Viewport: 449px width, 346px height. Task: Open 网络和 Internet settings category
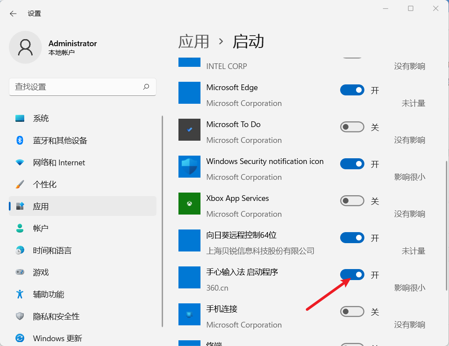tap(82, 162)
